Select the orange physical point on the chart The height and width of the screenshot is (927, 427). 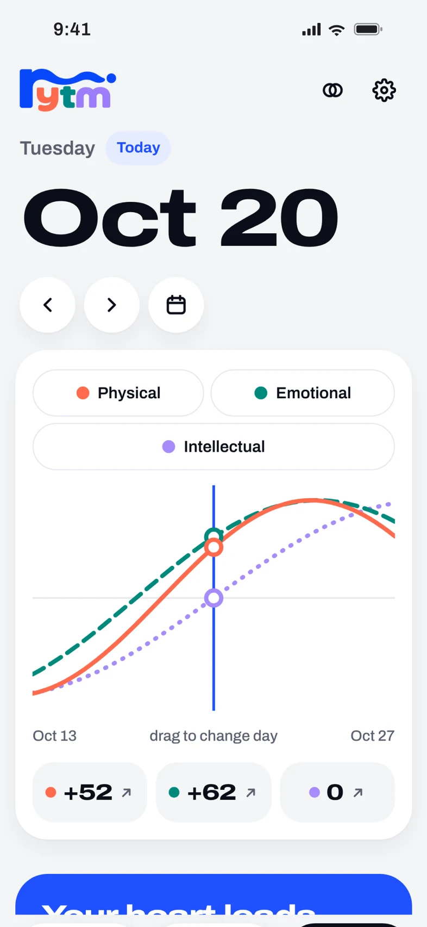(213, 547)
